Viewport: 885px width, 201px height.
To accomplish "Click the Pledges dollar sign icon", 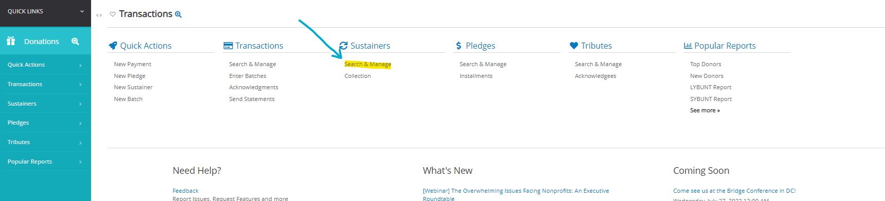I will (x=458, y=46).
